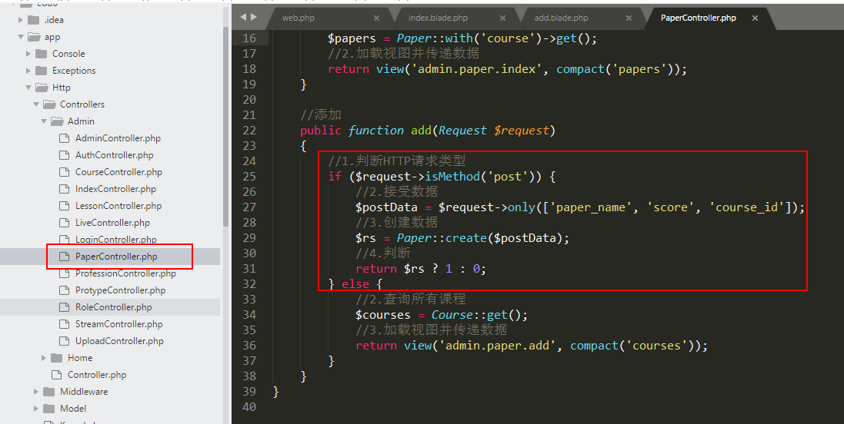The width and height of the screenshot is (844, 424).
Task: Close the PaperController.php tab
Action: (755, 18)
